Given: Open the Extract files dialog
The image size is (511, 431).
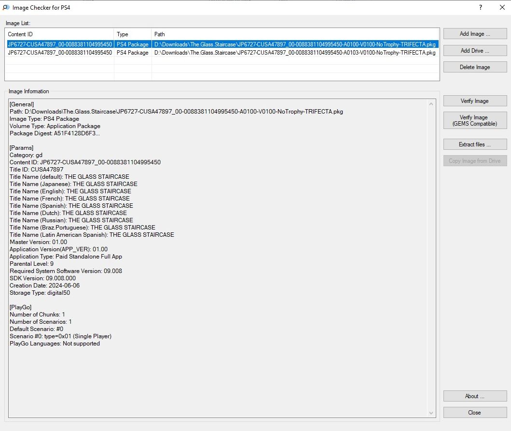Looking at the screenshot, I should tap(475, 144).
